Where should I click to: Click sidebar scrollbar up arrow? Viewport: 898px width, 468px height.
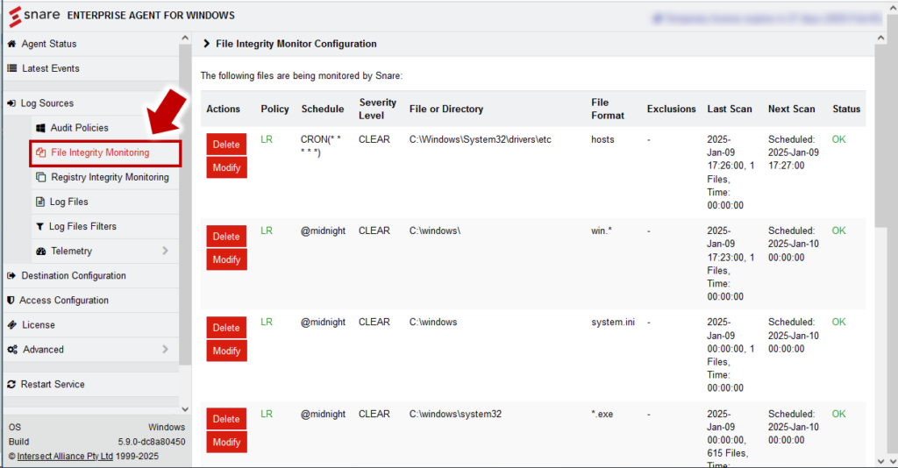coord(184,38)
